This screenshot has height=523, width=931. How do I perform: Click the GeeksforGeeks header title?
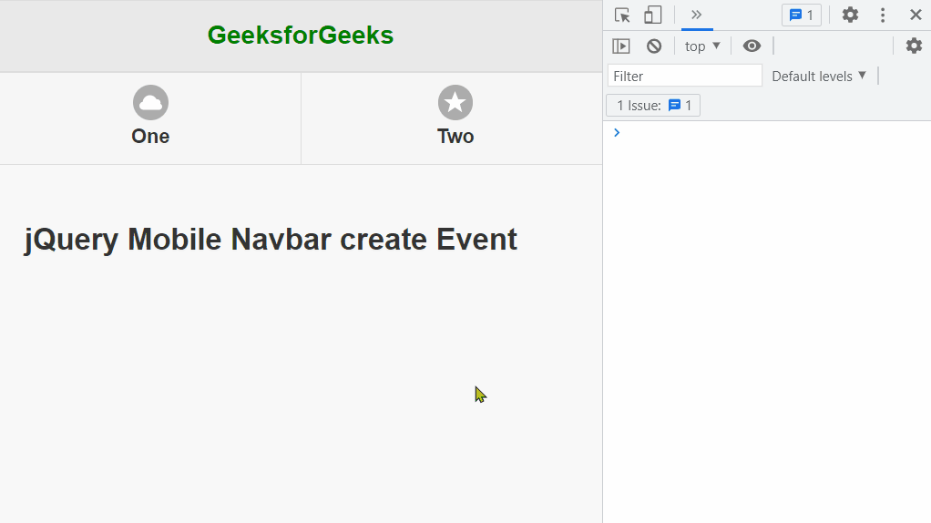[x=301, y=35]
